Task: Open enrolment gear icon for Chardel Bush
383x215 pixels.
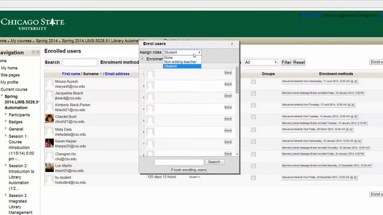Action: pyautogui.click(x=352, y=116)
